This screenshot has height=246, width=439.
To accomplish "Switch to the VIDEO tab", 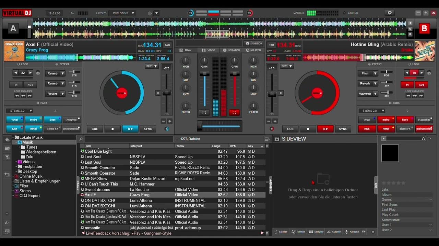I will (x=209, y=50).
